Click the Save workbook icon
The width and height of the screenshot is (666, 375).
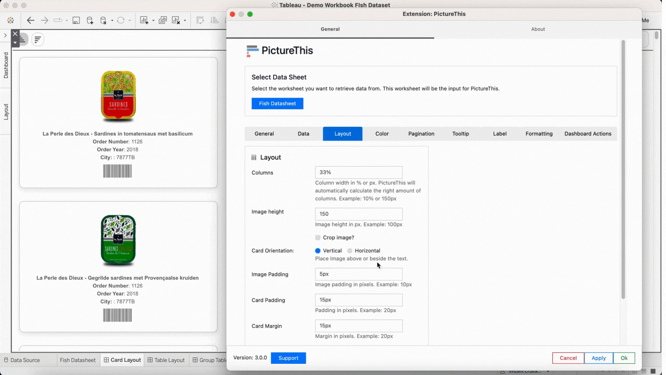coord(76,20)
